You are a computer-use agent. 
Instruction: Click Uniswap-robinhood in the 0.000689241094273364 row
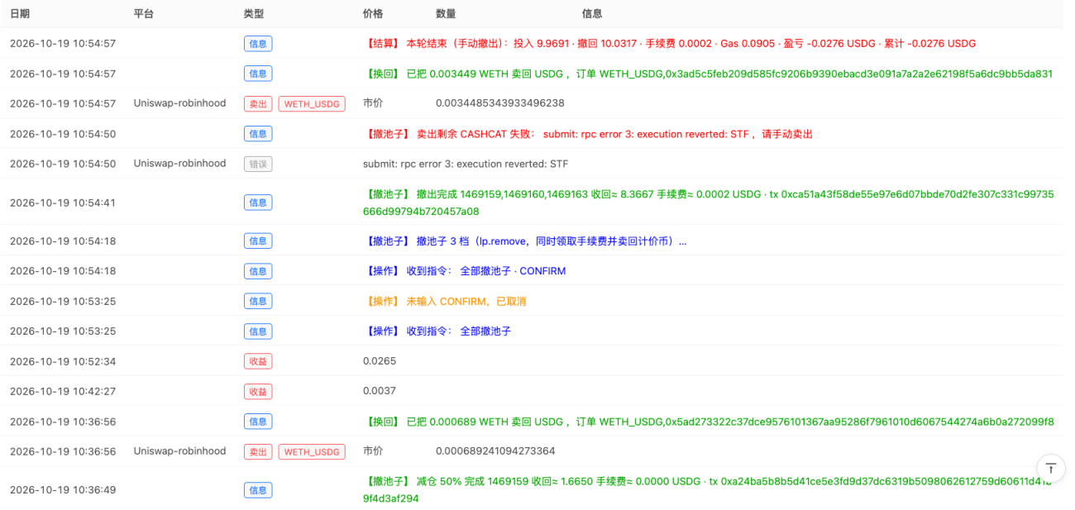[x=179, y=451]
